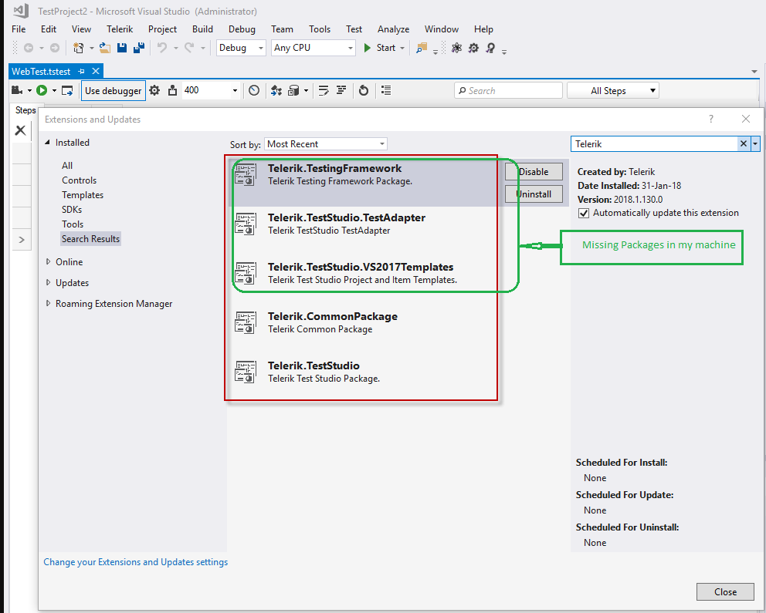The image size is (766, 613).
Task: Select the Templates category under Installed
Action: (x=83, y=195)
